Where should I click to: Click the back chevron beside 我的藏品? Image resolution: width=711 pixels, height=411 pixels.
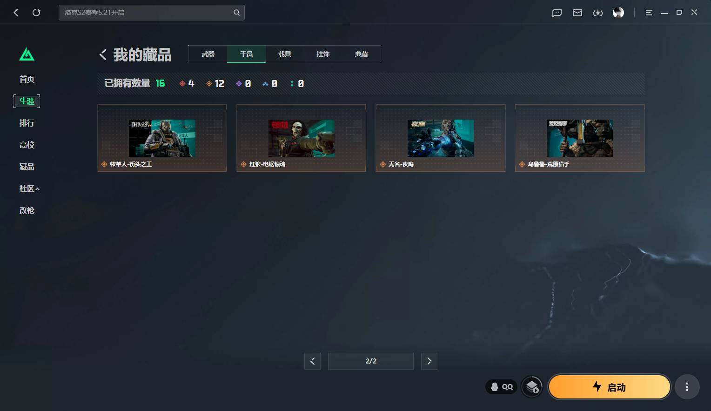(x=103, y=54)
